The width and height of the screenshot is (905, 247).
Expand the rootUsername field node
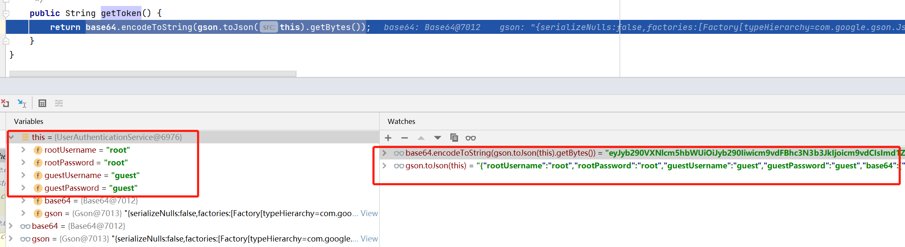[x=23, y=150]
